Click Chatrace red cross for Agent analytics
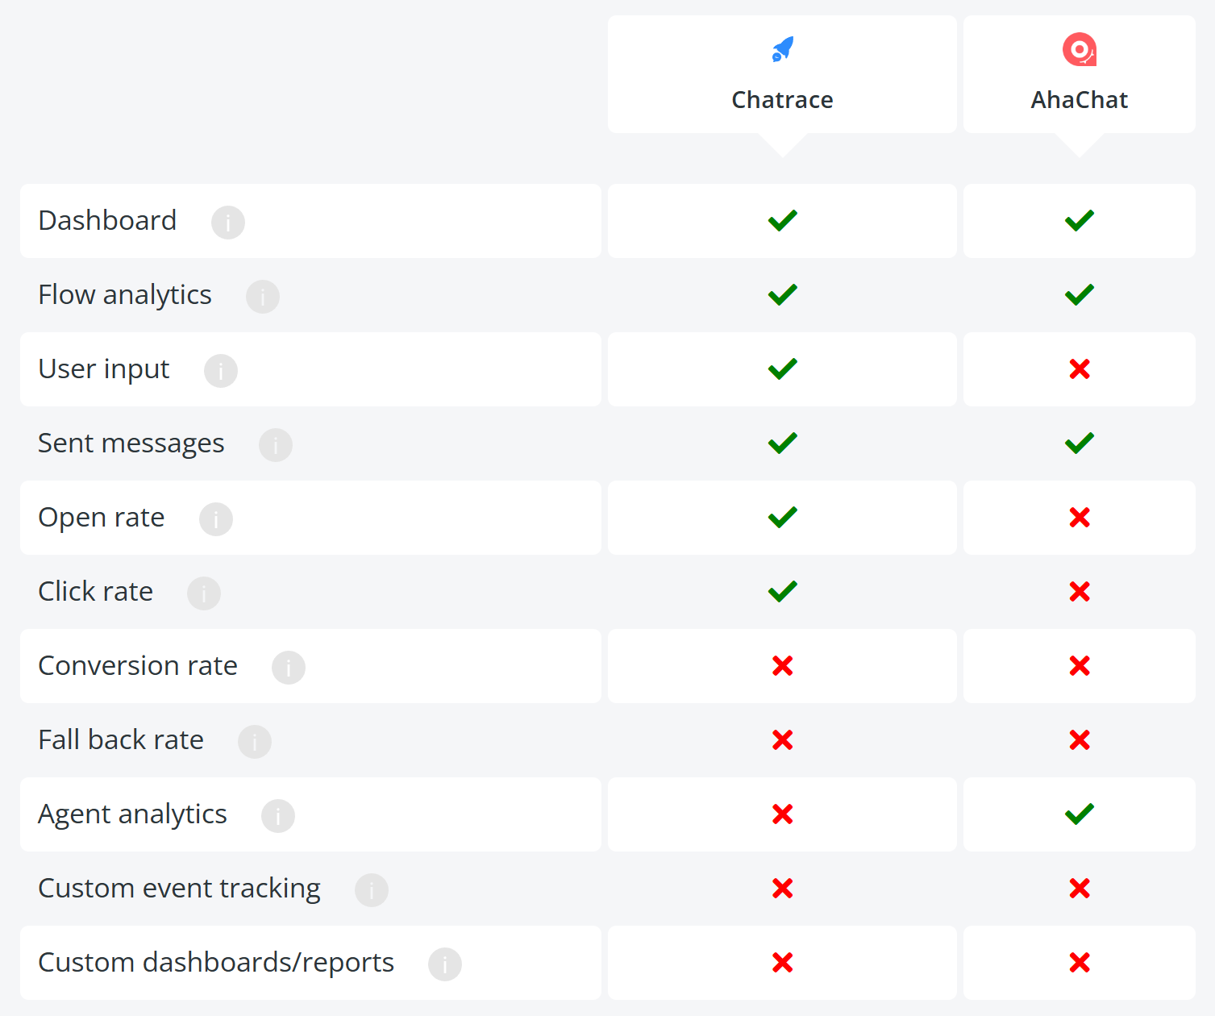Viewport: 1215px width, 1016px height. click(x=782, y=814)
